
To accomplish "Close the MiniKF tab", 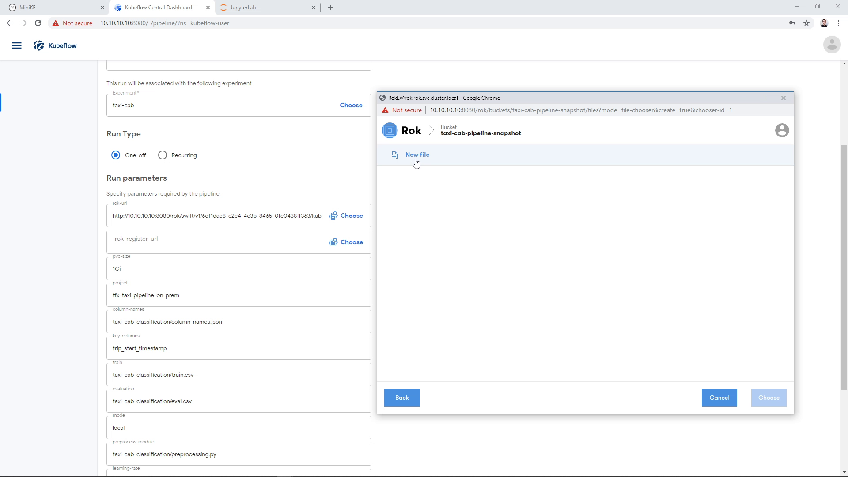I will coord(102,8).
